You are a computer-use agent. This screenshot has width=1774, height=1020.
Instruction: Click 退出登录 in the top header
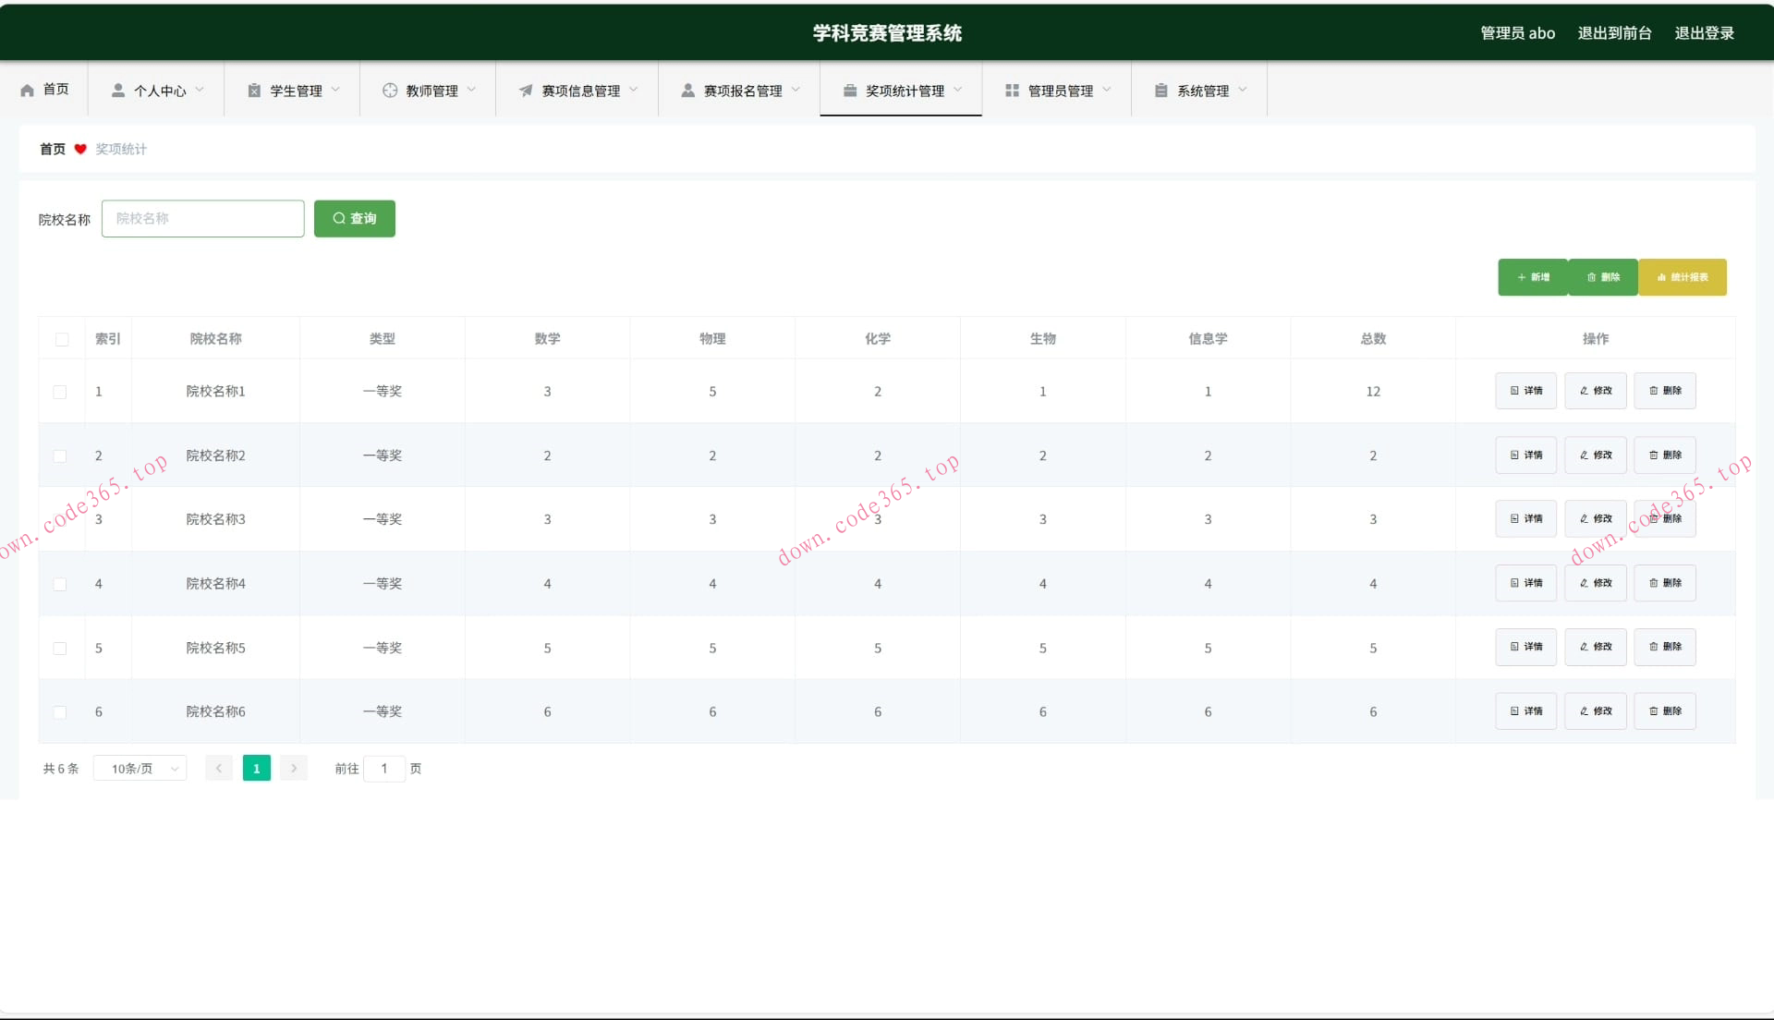(x=1704, y=33)
